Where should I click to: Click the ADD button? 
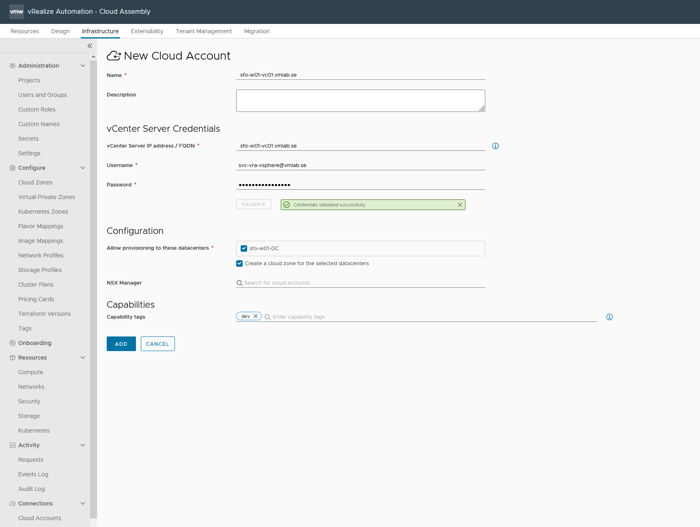(x=121, y=344)
